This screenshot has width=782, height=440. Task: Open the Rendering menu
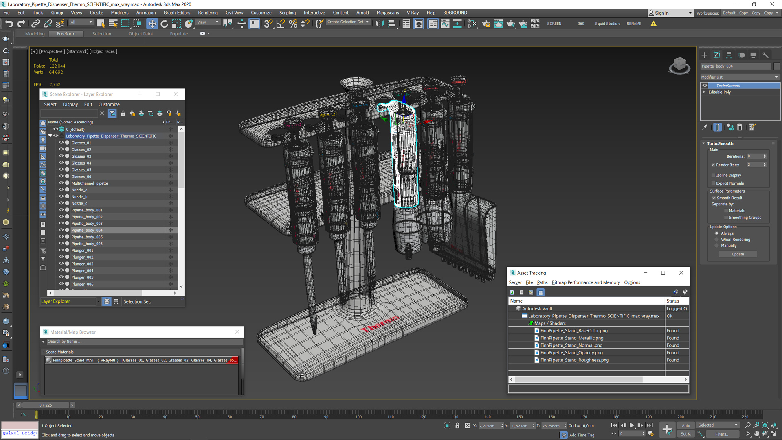(208, 13)
